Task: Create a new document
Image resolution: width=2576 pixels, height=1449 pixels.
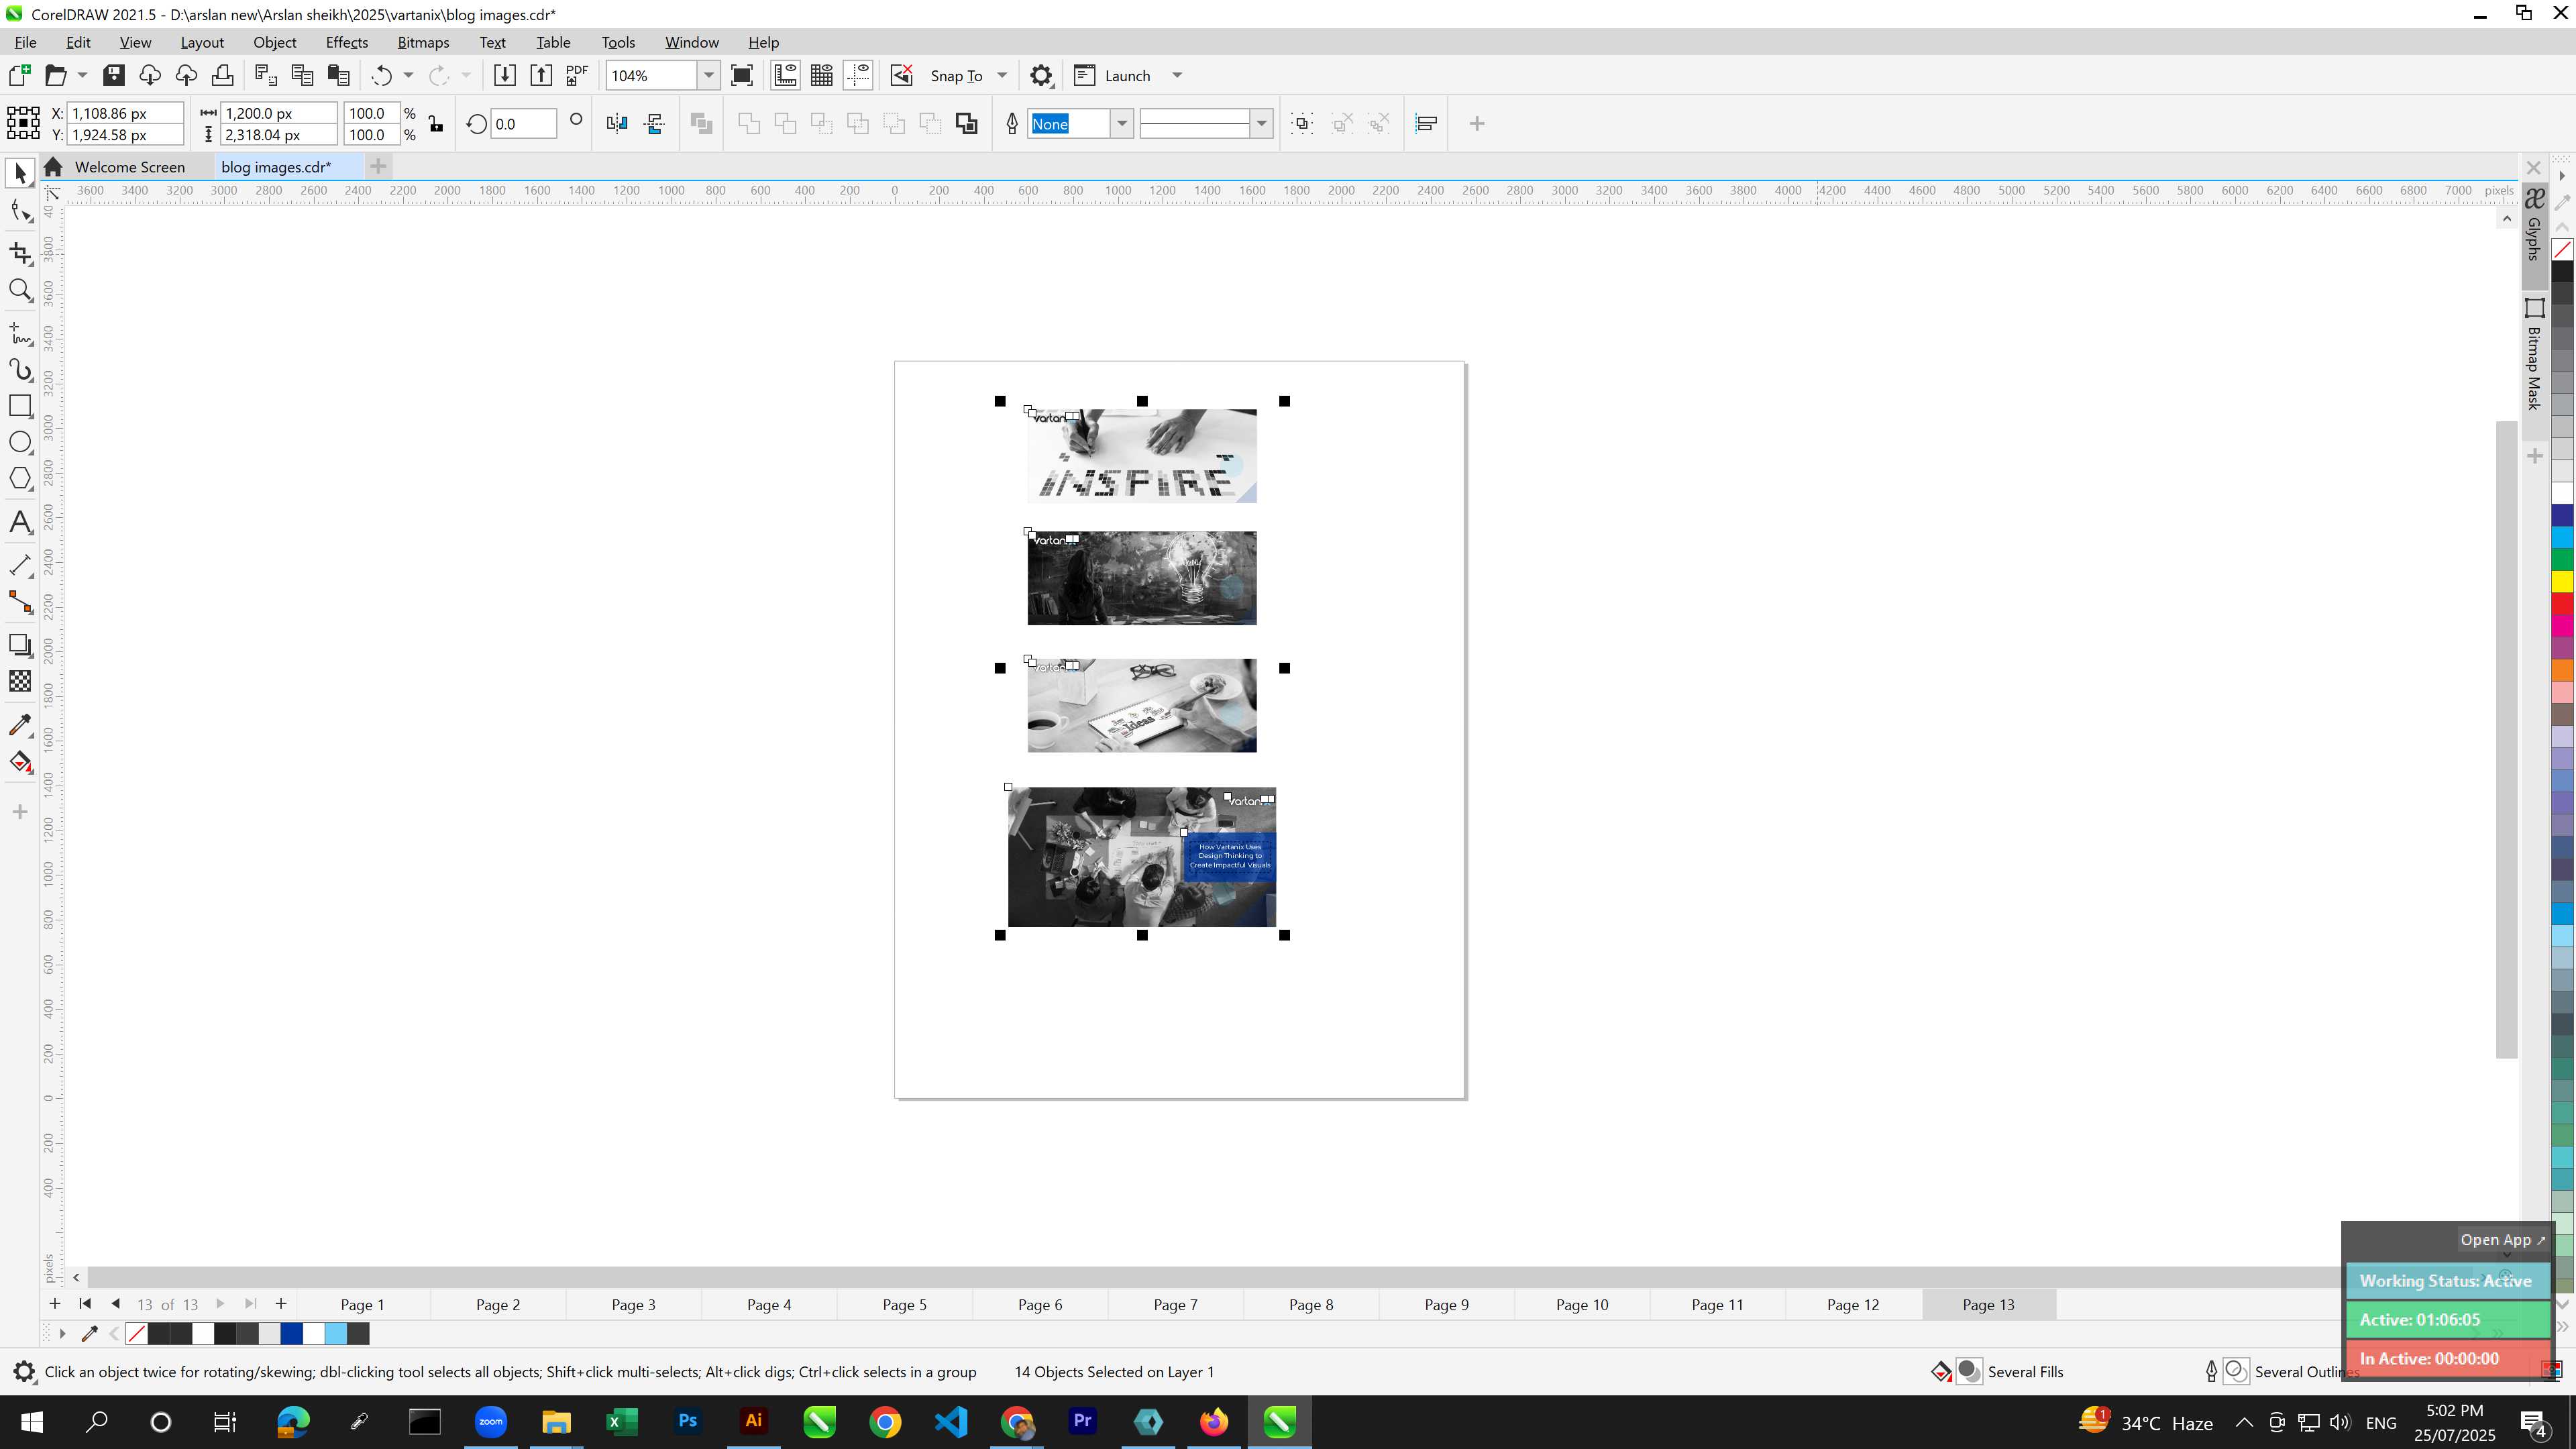Action: pyautogui.click(x=20, y=75)
